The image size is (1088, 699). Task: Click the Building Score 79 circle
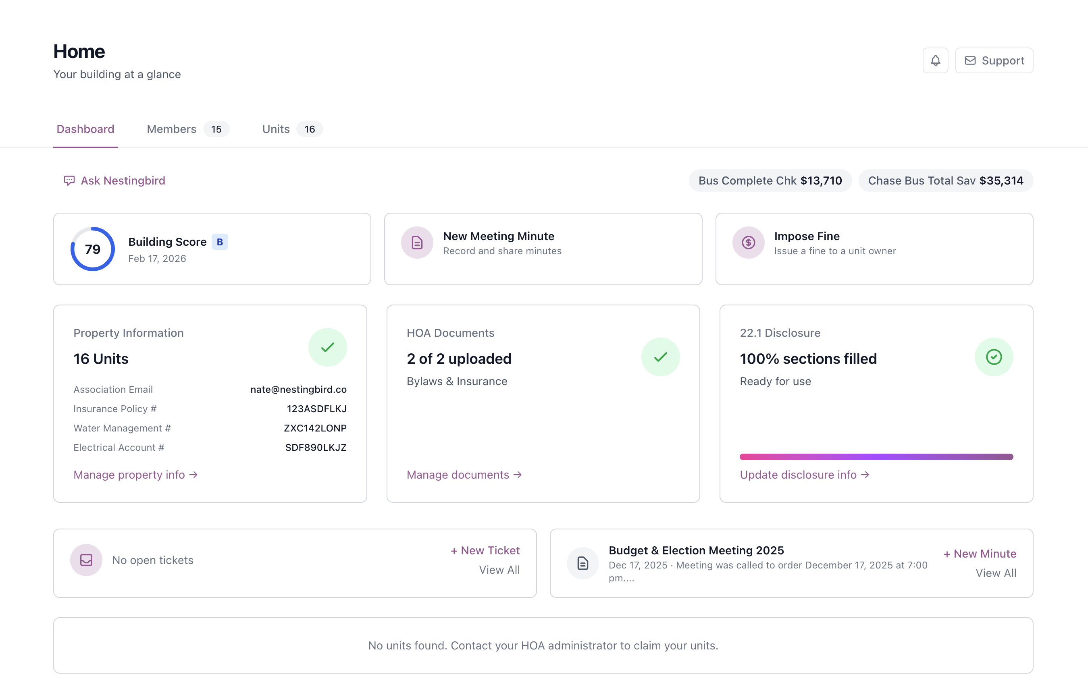[92, 249]
